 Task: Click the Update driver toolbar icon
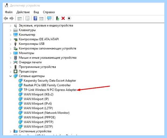[58, 18]
